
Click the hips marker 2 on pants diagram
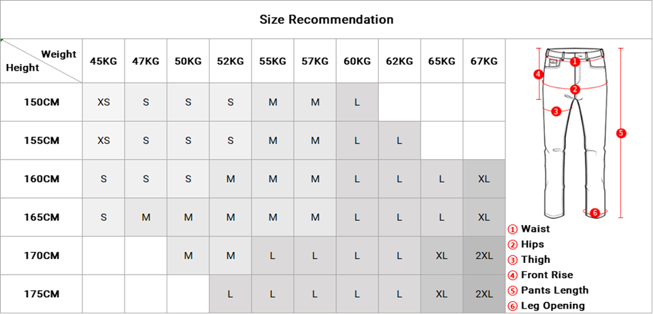pos(575,89)
